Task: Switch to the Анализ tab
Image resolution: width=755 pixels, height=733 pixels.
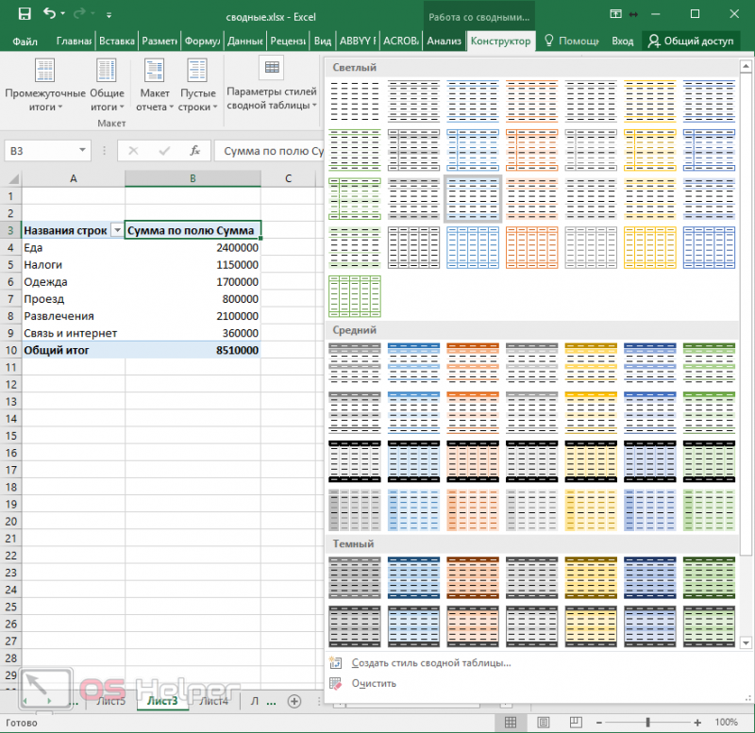Action: (444, 42)
